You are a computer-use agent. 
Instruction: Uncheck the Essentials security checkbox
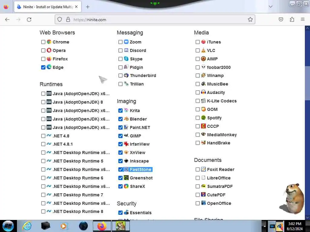120,213
